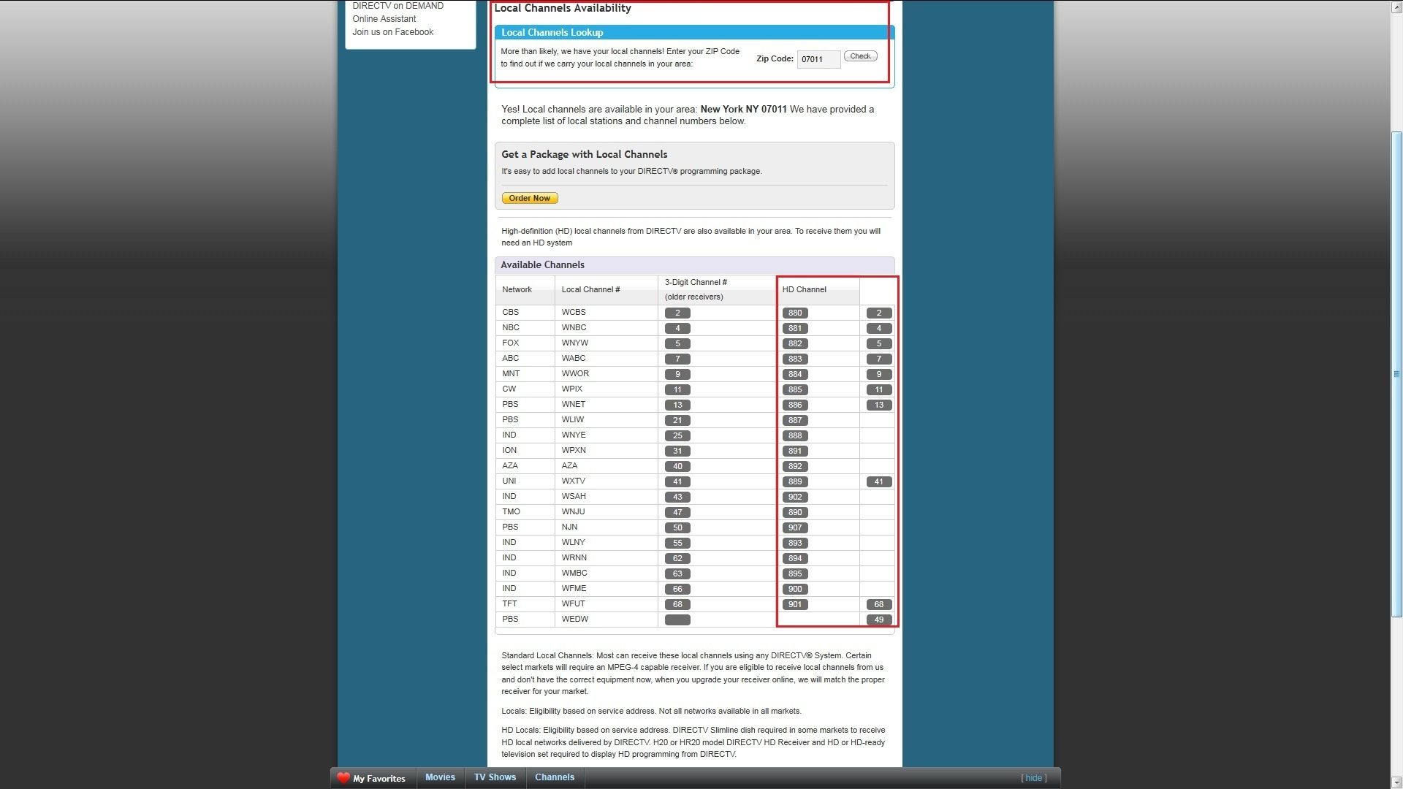This screenshot has width=1403, height=789.
Task: Click the WPIX local channel cell
Action: [x=607, y=389]
